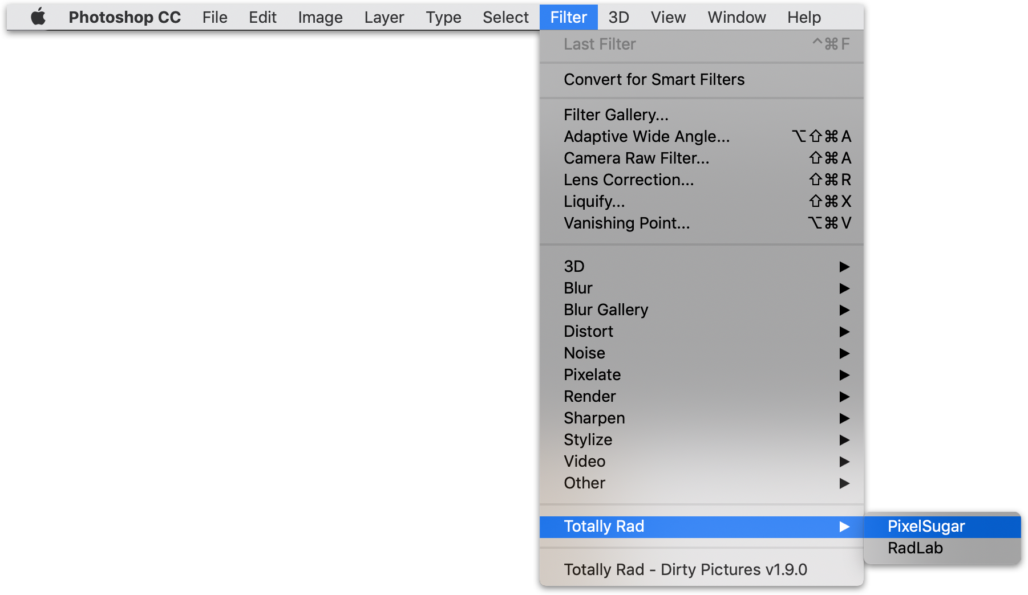Open the Type menu

click(x=443, y=17)
